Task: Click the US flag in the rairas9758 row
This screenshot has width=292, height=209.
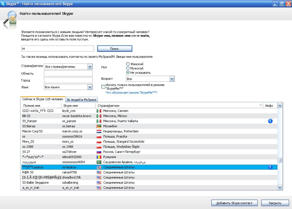Action: coord(99,172)
